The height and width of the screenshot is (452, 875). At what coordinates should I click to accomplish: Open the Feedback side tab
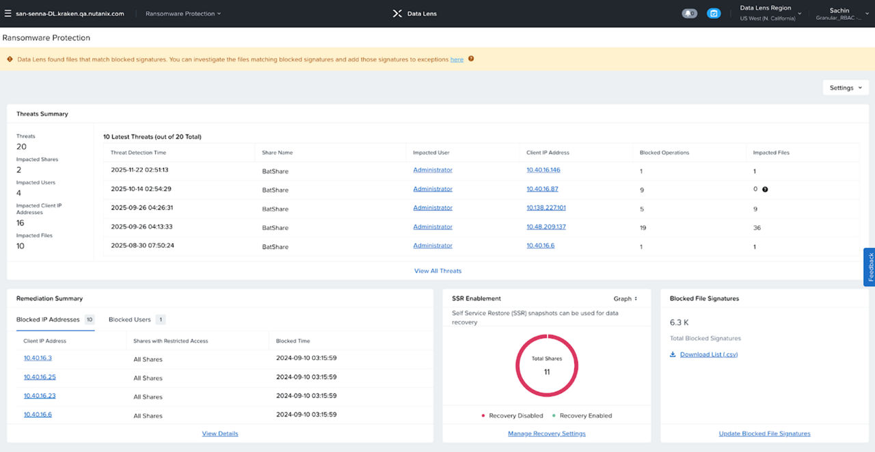click(x=870, y=267)
